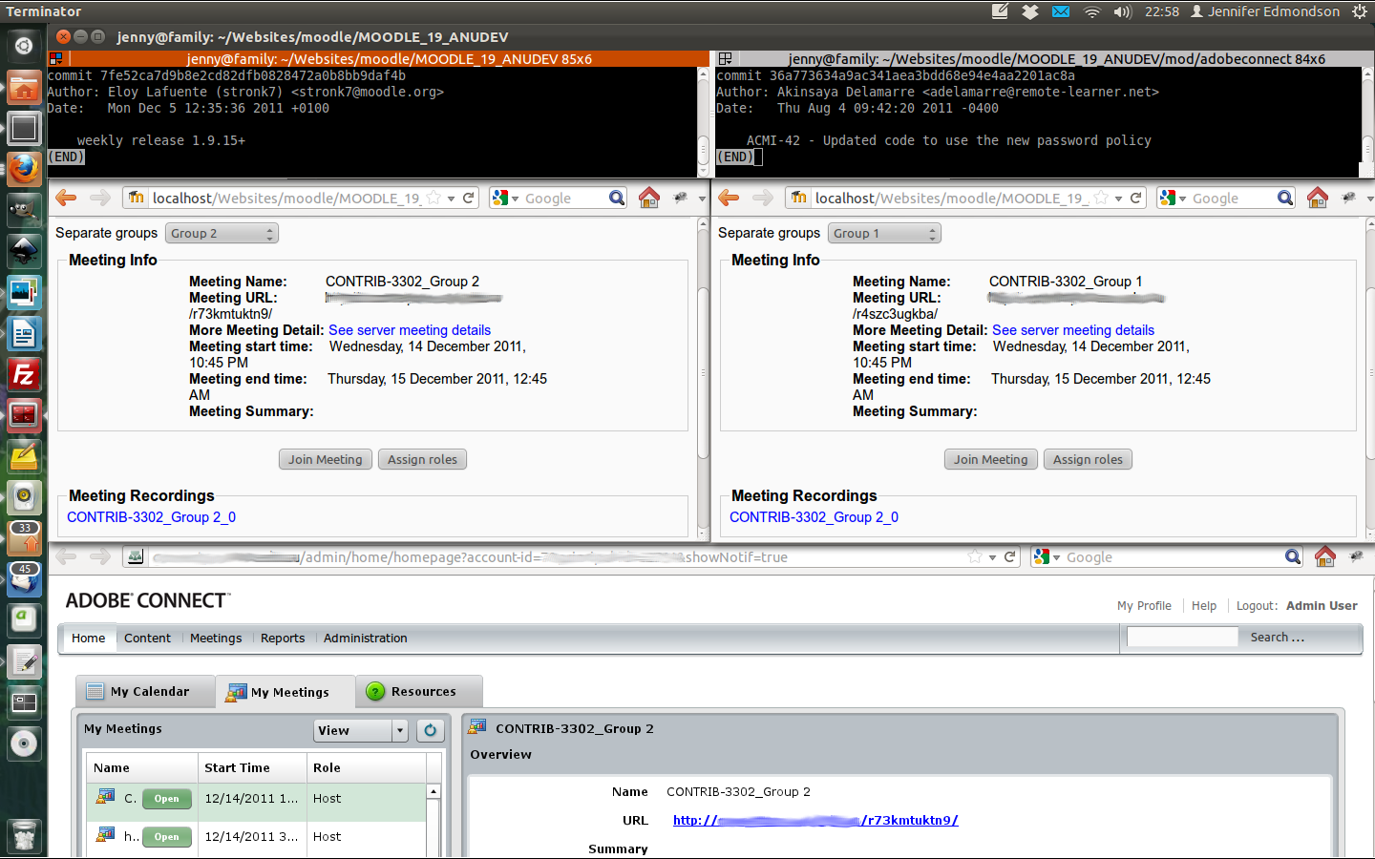Click Assign roles for Group 2
This screenshot has height=859, width=1375.
[x=422, y=459]
